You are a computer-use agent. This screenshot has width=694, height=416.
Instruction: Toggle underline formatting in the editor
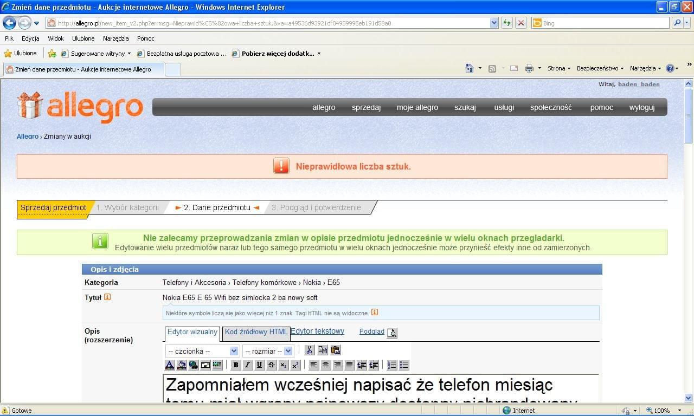pos(260,365)
